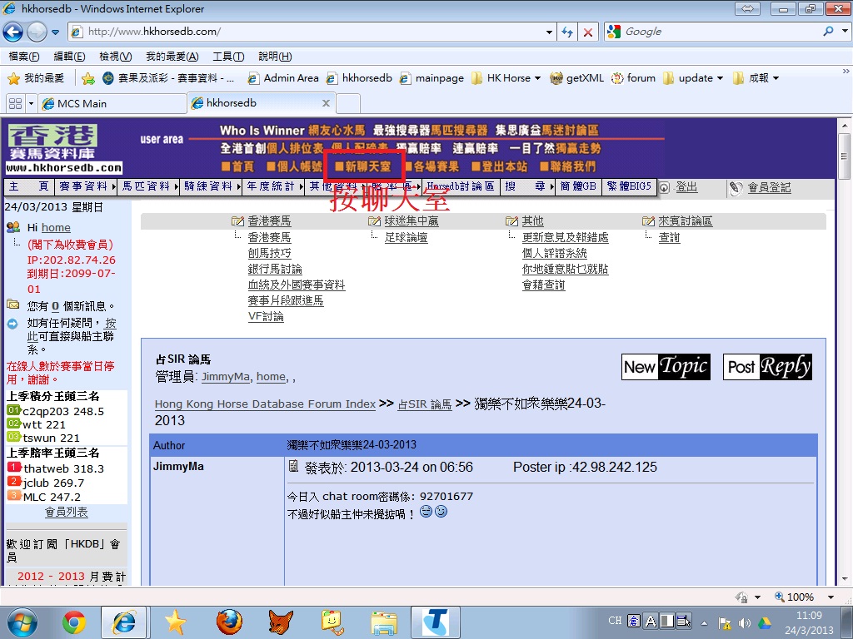
Task: Click the Post Reply button image
Action: click(766, 367)
